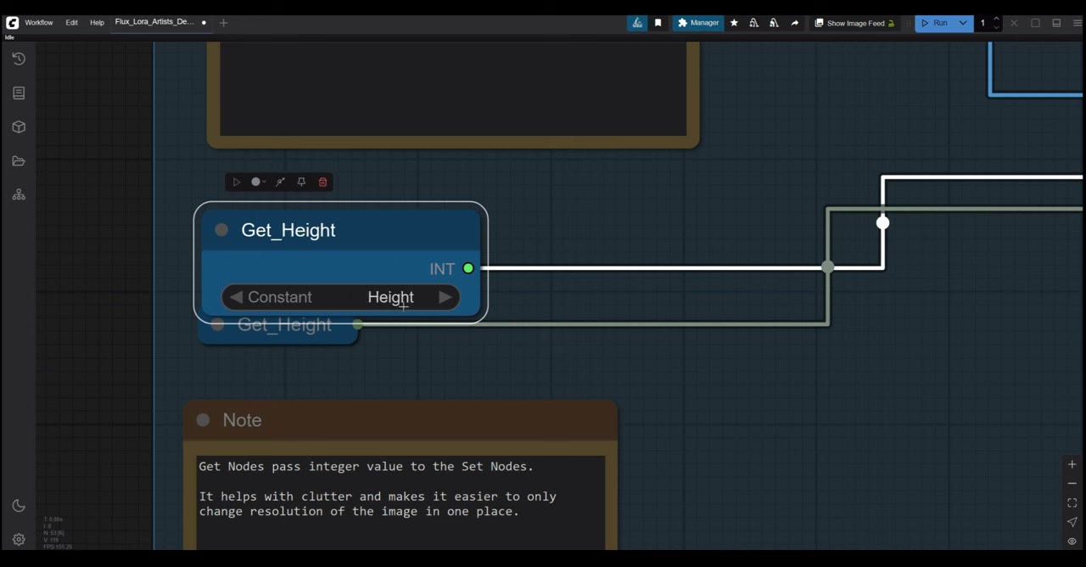This screenshot has height=567, width=1086.
Task: Click the gray-green reroute dot on link
Action: coord(828,267)
